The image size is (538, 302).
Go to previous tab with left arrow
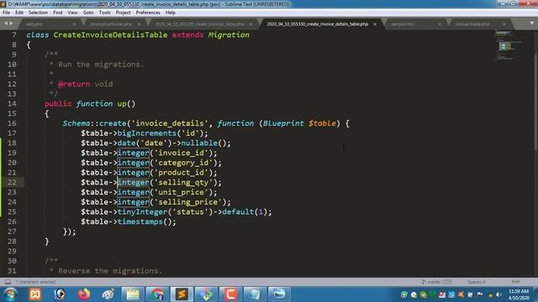pyautogui.click(x=6, y=23)
